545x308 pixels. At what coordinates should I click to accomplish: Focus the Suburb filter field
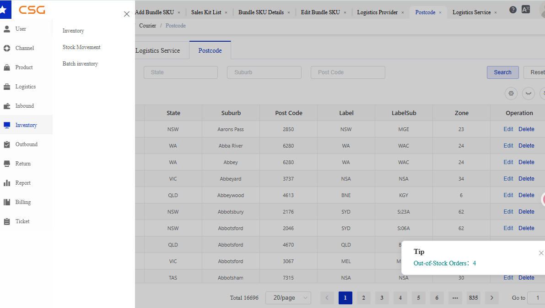pyautogui.click(x=264, y=72)
